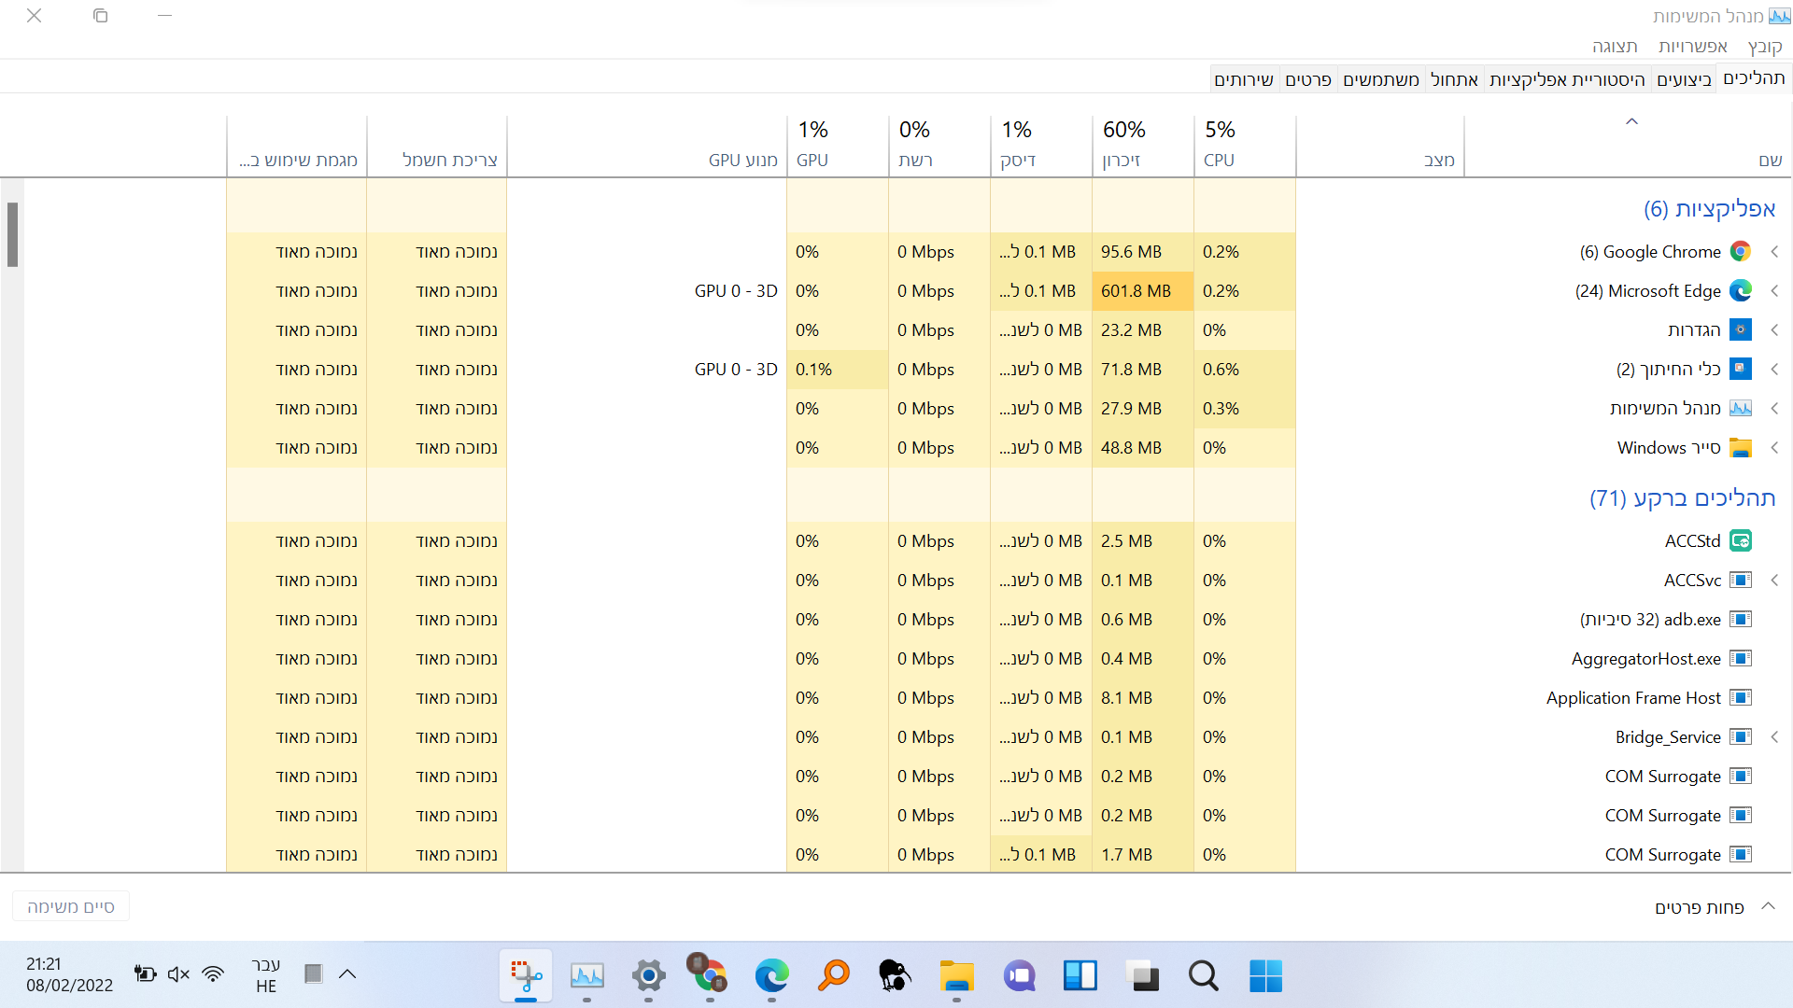The image size is (1793, 1008).
Task: Open taskbar Search magnifier
Action: pos(1204,976)
